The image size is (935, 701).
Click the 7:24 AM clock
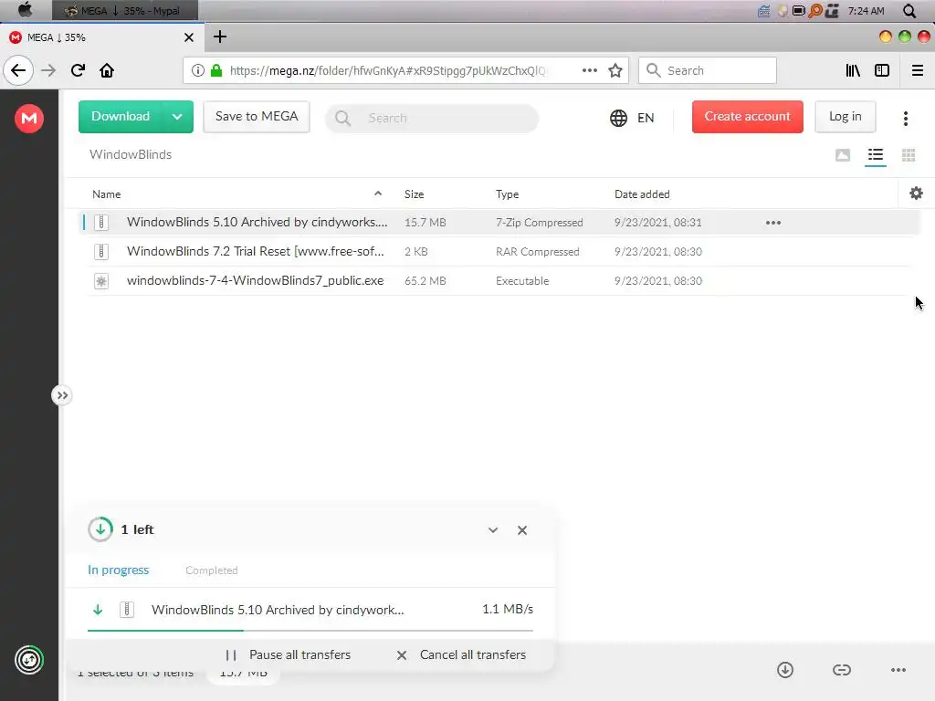866,11
